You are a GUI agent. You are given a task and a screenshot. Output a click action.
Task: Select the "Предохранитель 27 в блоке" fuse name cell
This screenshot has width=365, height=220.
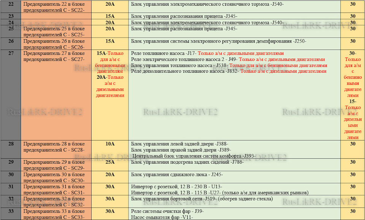tap(56, 95)
